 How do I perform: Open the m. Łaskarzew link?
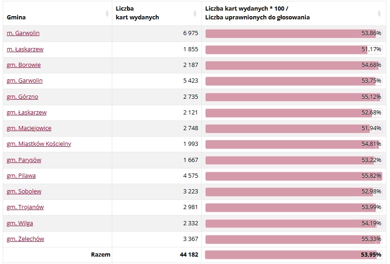tap(25, 49)
